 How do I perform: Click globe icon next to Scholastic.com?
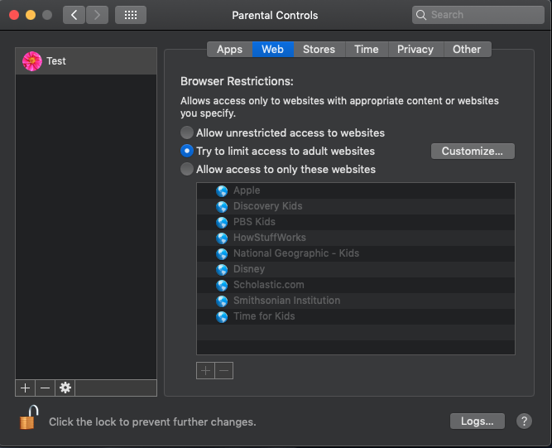click(222, 285)
